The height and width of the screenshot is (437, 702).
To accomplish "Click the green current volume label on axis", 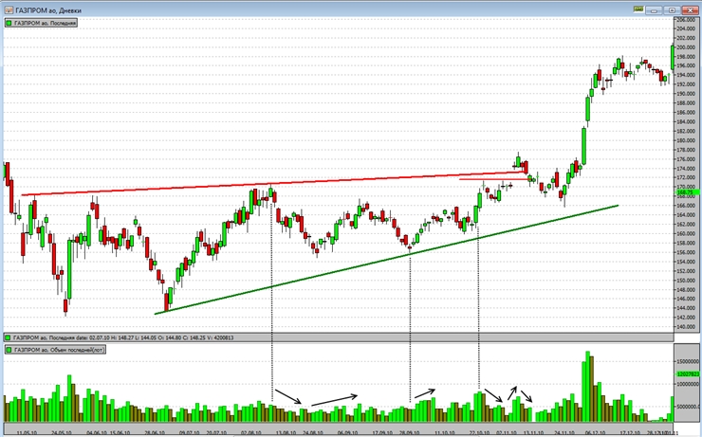I will click(x=687, y=374).
